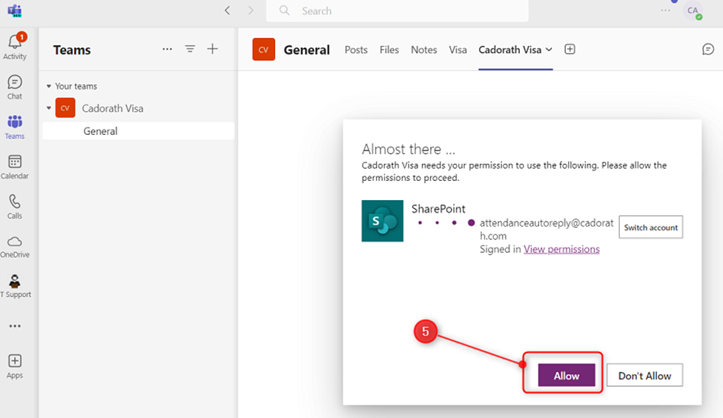This screenshot has width=723, height=418.
Task: Select the General channel in list
Action: [x=139, y=131]
